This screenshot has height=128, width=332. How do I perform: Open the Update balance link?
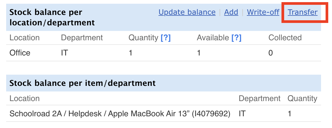click(x=187, y=12)
